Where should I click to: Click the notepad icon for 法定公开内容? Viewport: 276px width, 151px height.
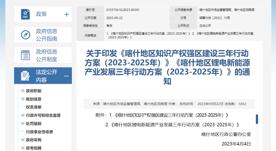tap(25, 76)
